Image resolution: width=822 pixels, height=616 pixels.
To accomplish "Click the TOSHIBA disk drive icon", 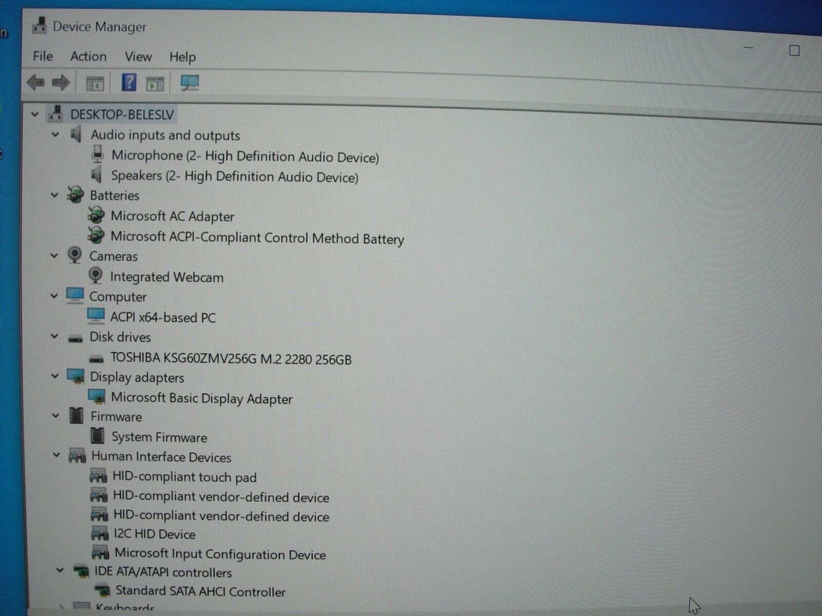I will click(x=96, y=359).
